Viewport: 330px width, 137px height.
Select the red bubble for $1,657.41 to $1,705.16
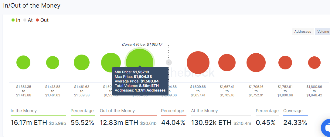click(227, 63)
